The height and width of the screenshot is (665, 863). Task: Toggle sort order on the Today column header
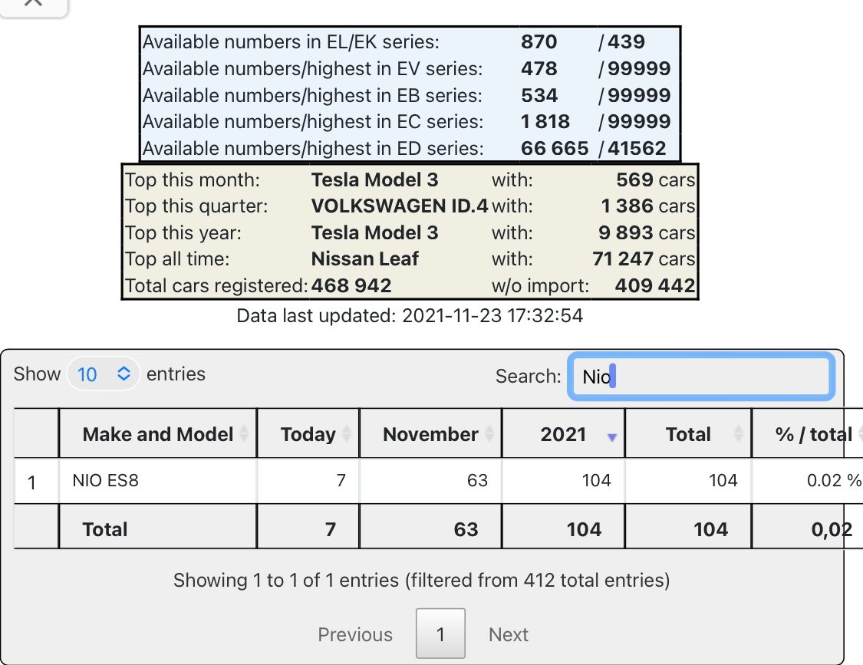coord(308,433)
